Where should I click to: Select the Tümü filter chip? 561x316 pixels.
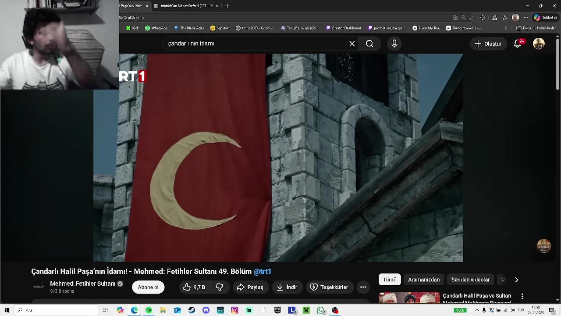(x=390, y=280)
